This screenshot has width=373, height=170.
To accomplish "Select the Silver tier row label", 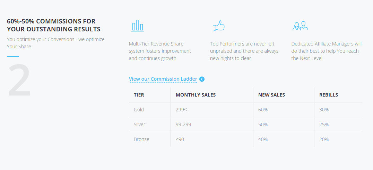I will [x=139, y=124].
